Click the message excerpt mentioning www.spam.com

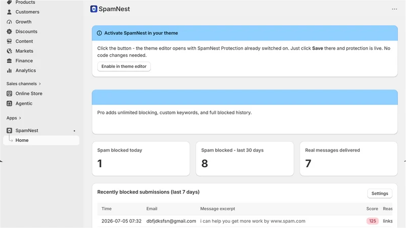coord(253,221)
